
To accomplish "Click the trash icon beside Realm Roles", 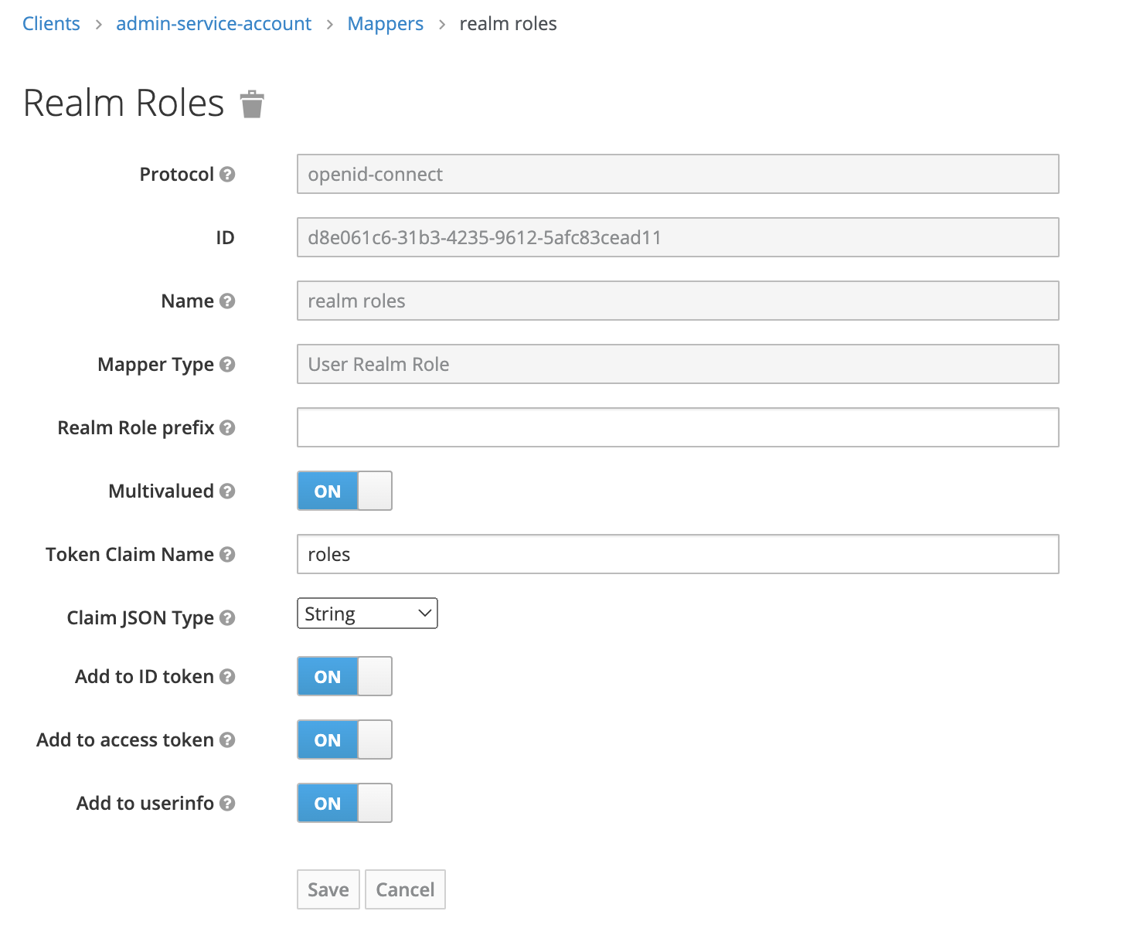I will coord(252,104).
